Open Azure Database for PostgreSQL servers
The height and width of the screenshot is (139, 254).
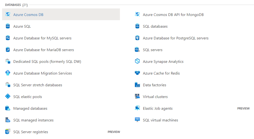coord(175,38)
